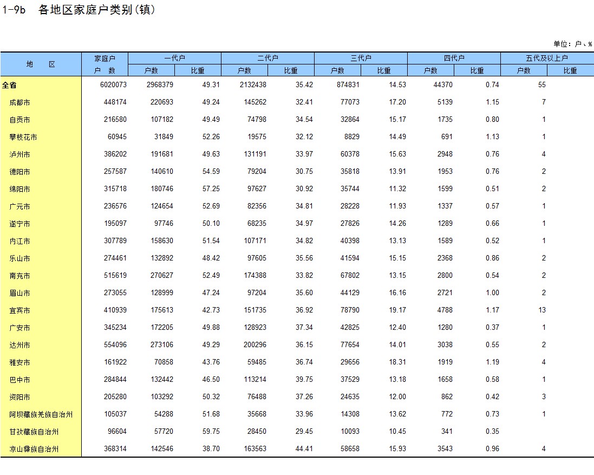Click the value 180746 for 绵阳市
Screen dimensions: 594x475
coord(162,189)
